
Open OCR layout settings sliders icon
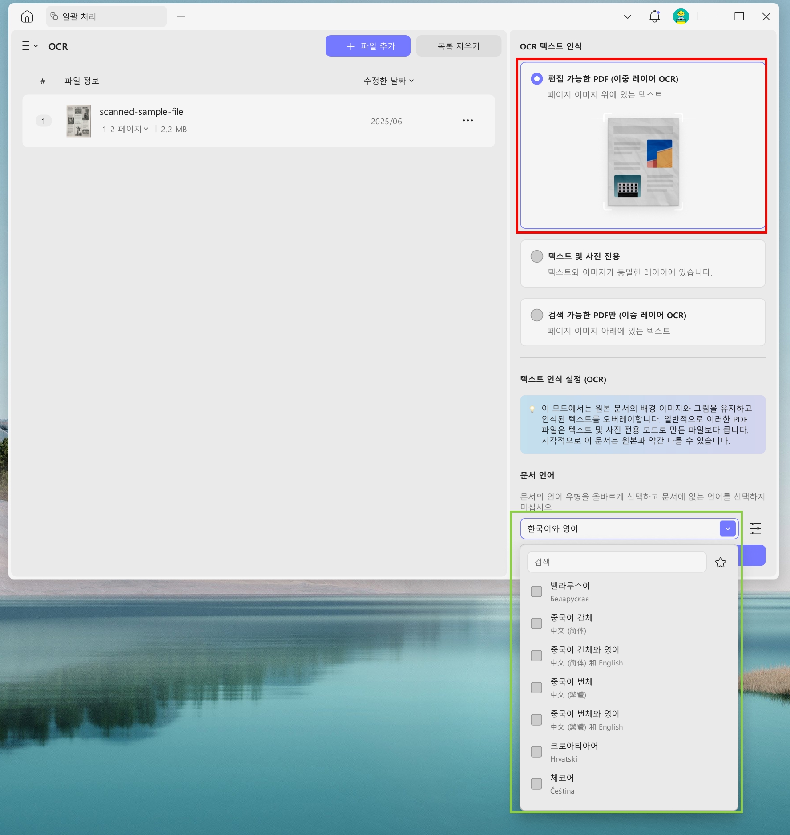[755, 528]
